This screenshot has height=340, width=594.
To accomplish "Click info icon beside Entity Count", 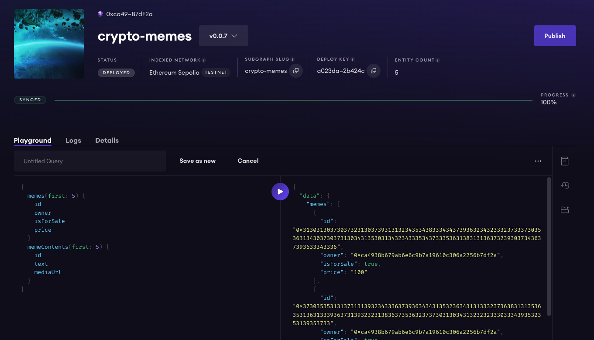I will tap(438, 60).
